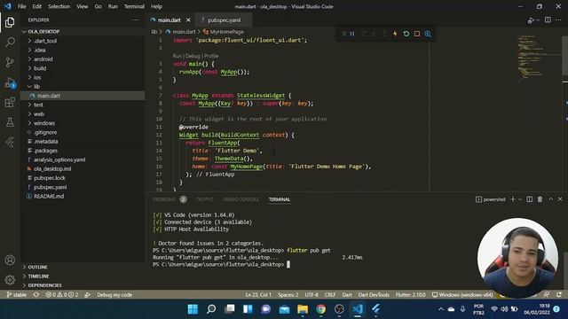Screen dimensions: 568x319
Task: Open the Manage gear settings icon
Action: (10, 280)
